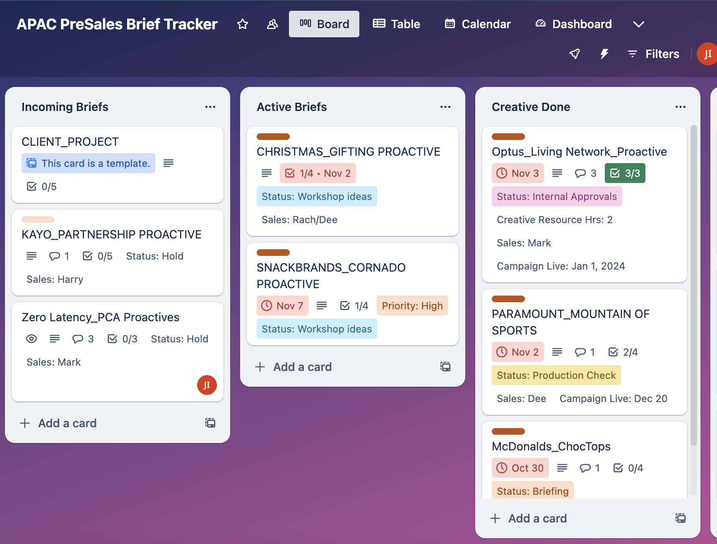This screenshot has height=544, width=717.
Task: Expand more views chevron dropdown
Action: coord(638,24)
